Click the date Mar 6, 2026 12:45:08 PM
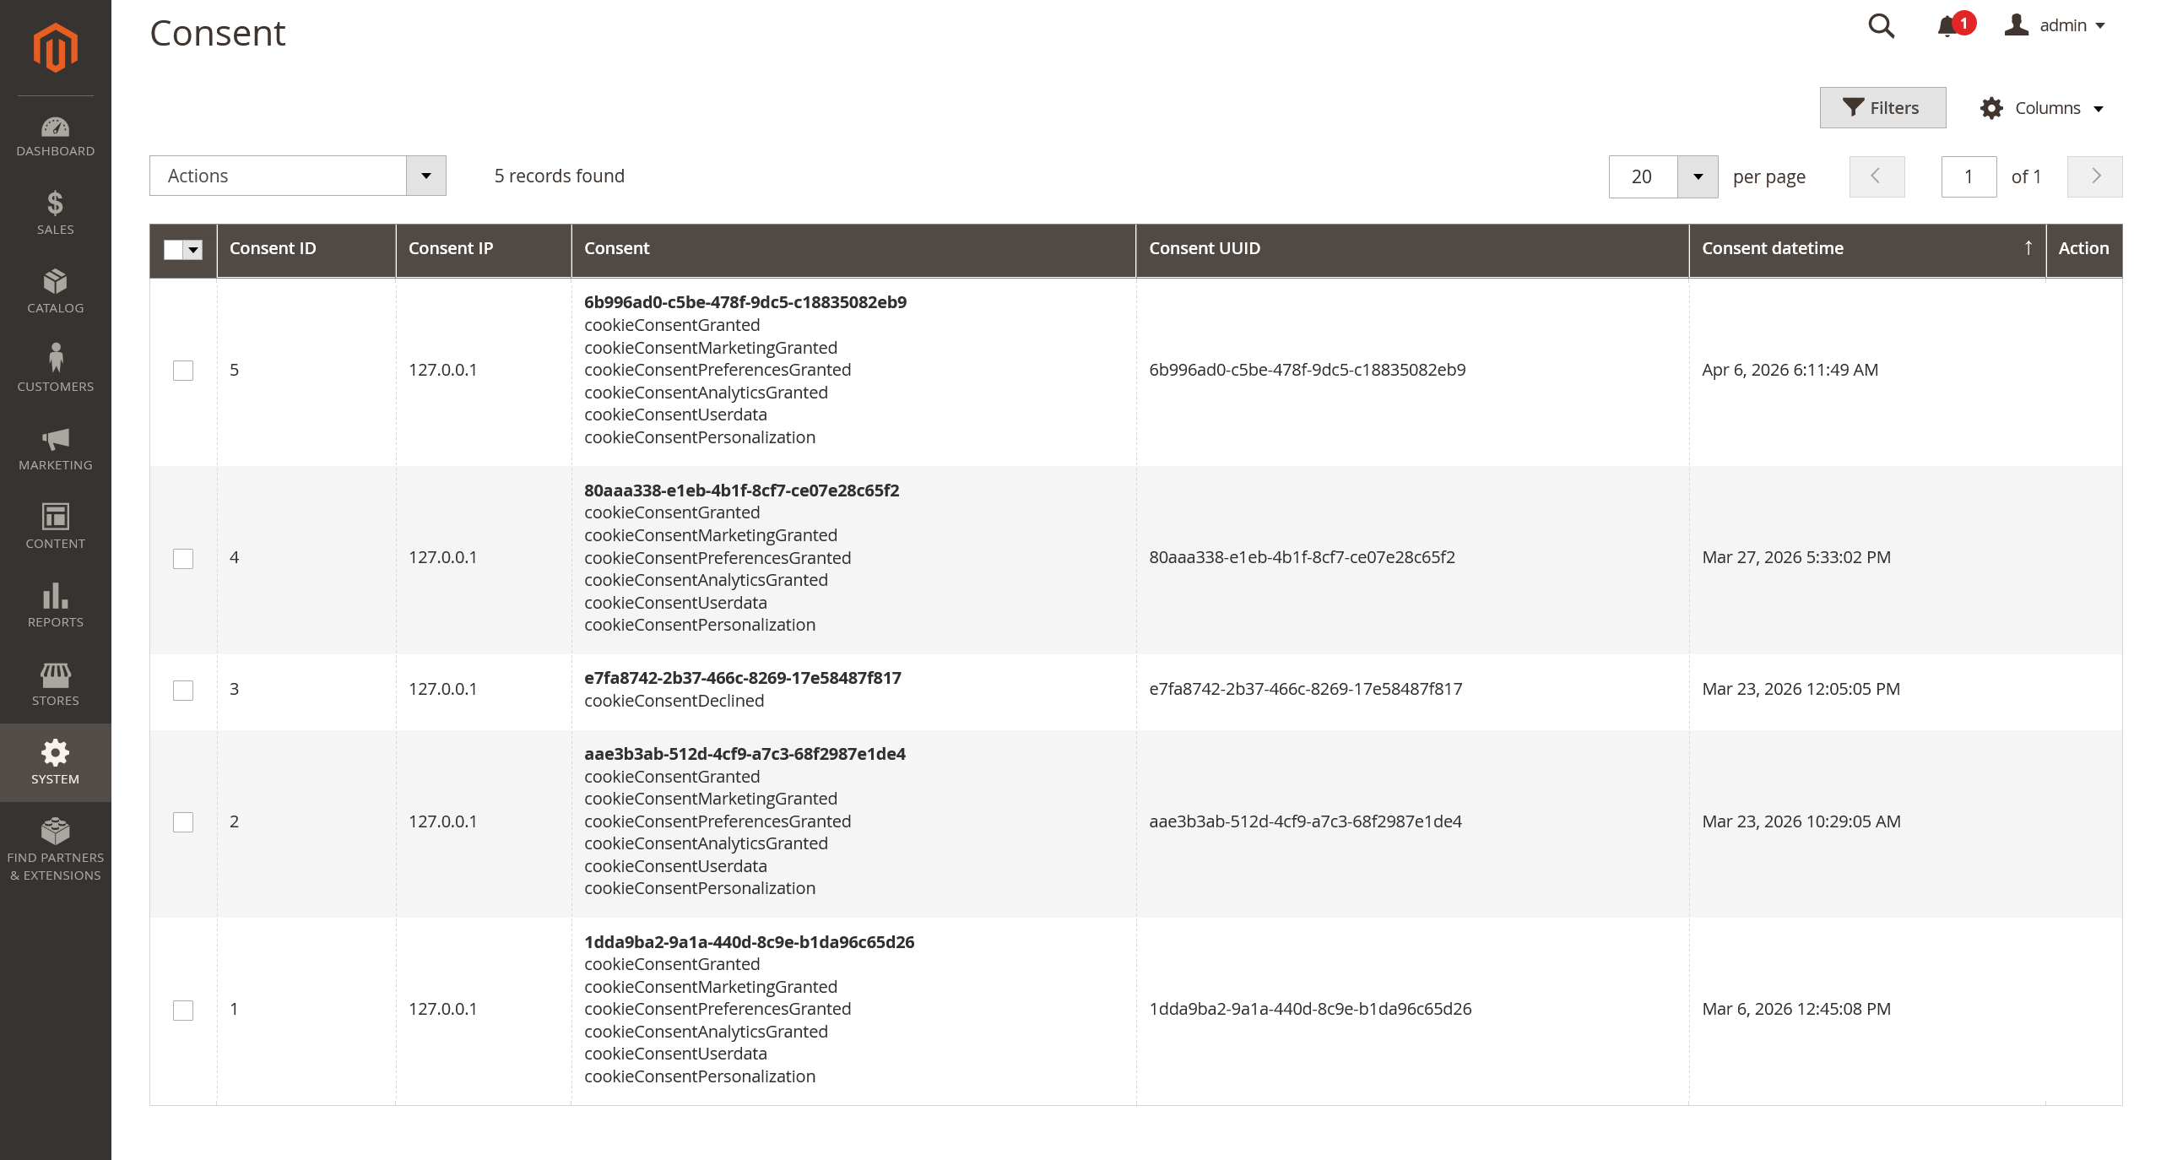Screen dimensions: 2161x1160 (1796, 1009)
